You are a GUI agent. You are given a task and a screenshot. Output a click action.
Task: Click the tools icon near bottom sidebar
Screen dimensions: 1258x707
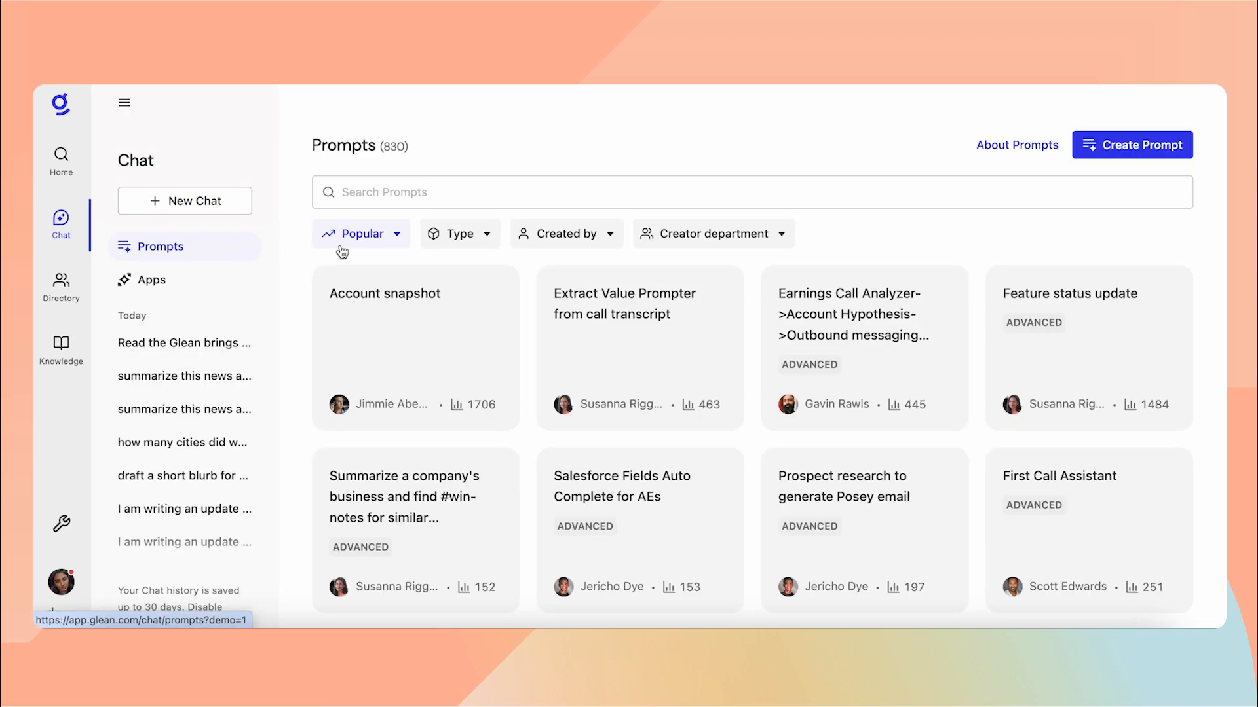(61, 524)
